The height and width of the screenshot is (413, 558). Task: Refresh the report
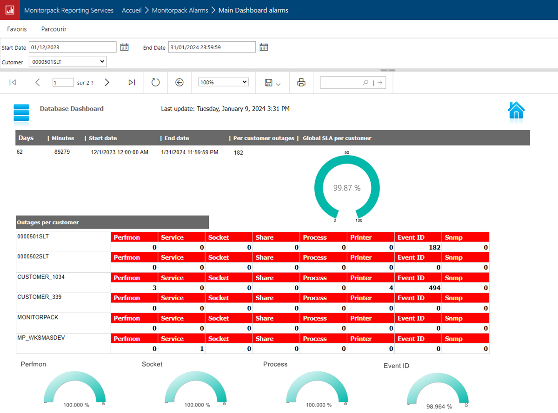156,82
